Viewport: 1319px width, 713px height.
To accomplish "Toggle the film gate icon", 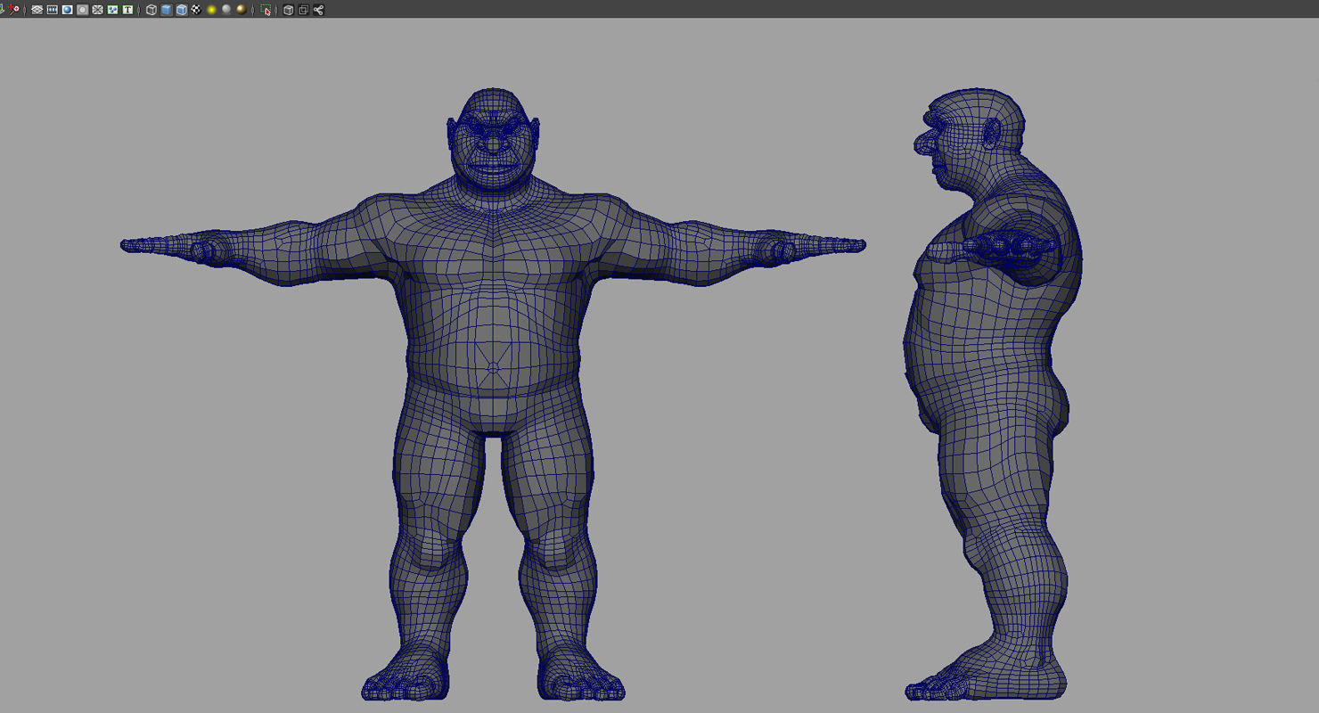I will pos(52,10).
